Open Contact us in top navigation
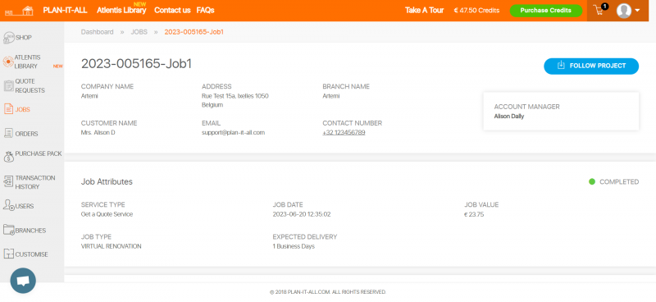Viewport: 656px width, 302px height. 172,10
